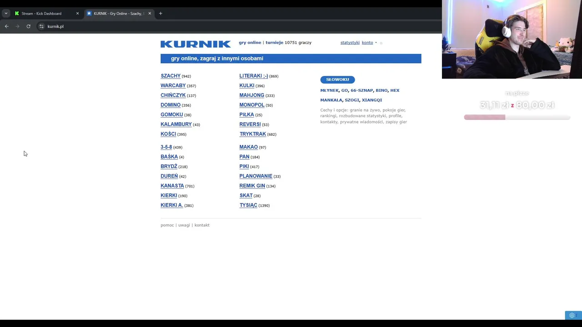Open the REMIK GIN game
582x327 pixels.
(252, 186)
